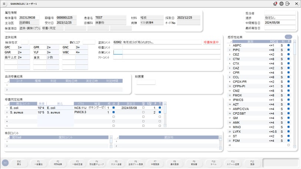Click the 塗抹コメント code 02002
301x169 pixels.
pyautogui.click(x=118, y=42)
